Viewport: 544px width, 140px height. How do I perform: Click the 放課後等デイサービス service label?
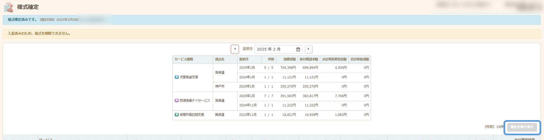[195, 101]
